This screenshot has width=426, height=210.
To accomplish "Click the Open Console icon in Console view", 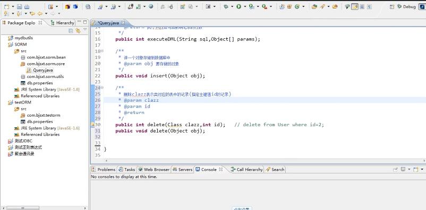I will click(x=415, y=169).
